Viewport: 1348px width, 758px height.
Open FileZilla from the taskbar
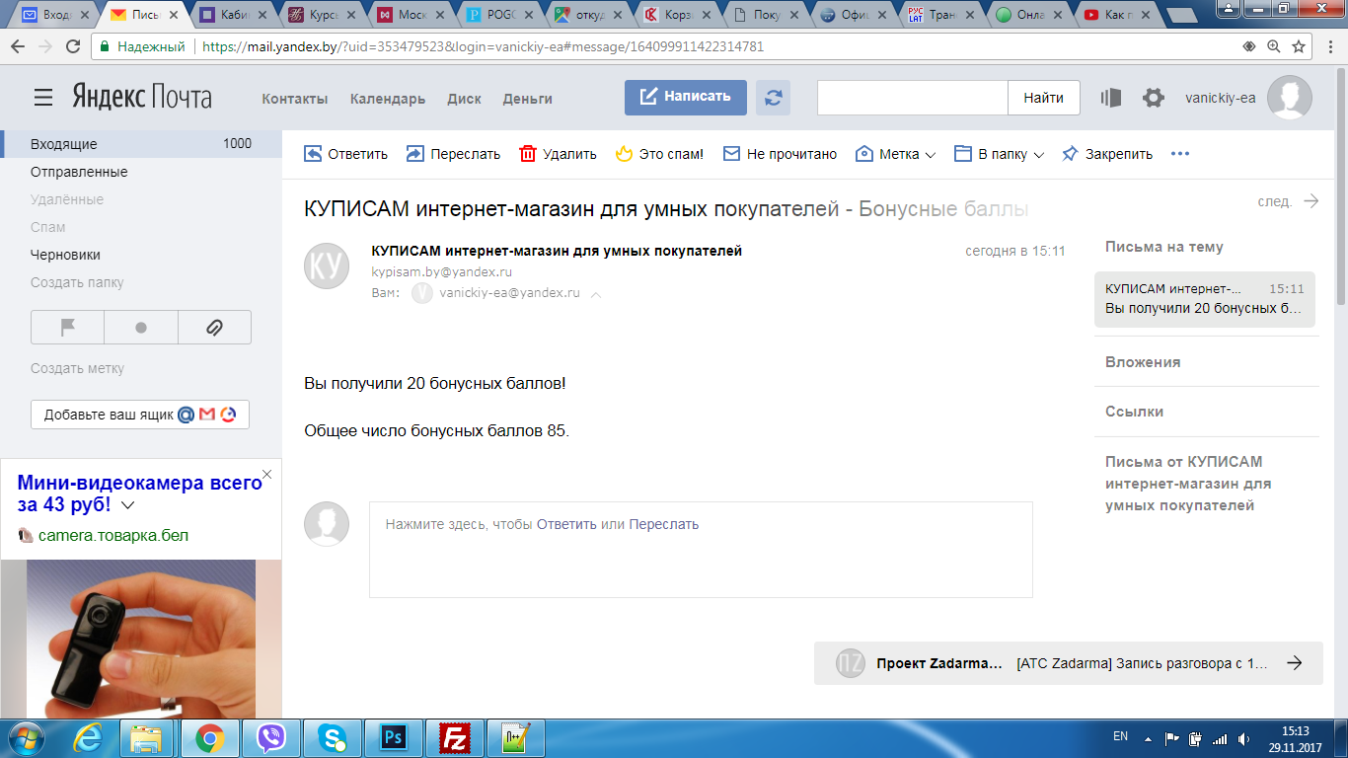pyautogui.click(x=455, y=738)
